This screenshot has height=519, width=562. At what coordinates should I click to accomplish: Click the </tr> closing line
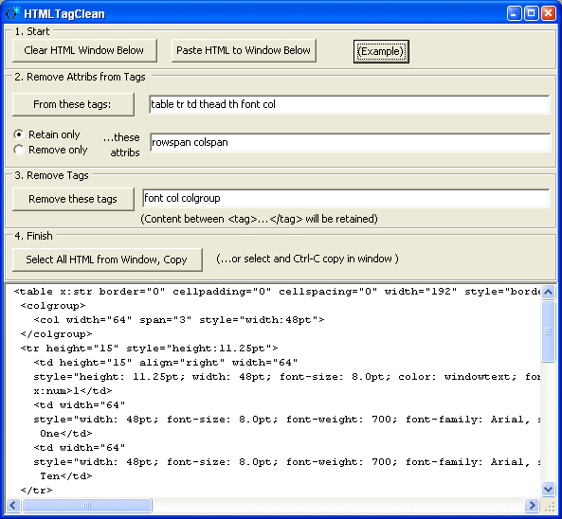coord(37,491)
